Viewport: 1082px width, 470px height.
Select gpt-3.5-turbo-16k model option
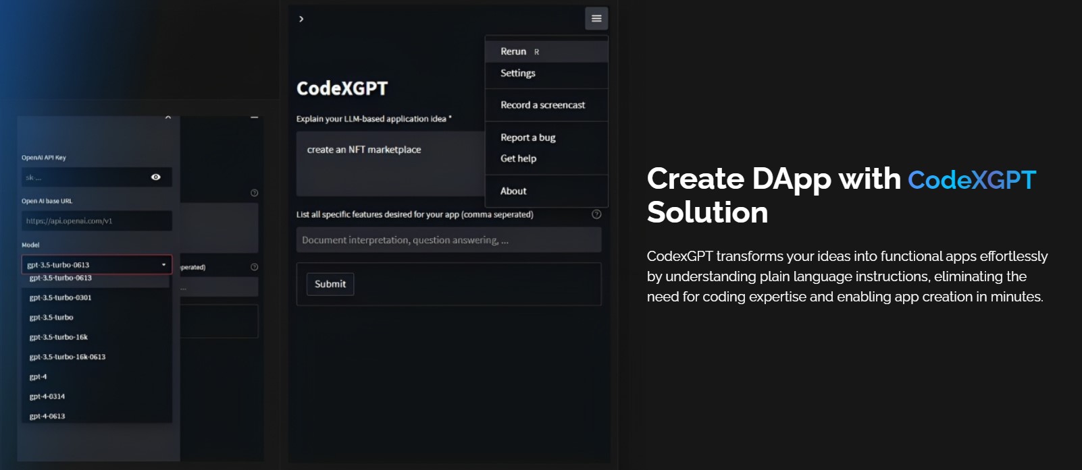(59, 337)
